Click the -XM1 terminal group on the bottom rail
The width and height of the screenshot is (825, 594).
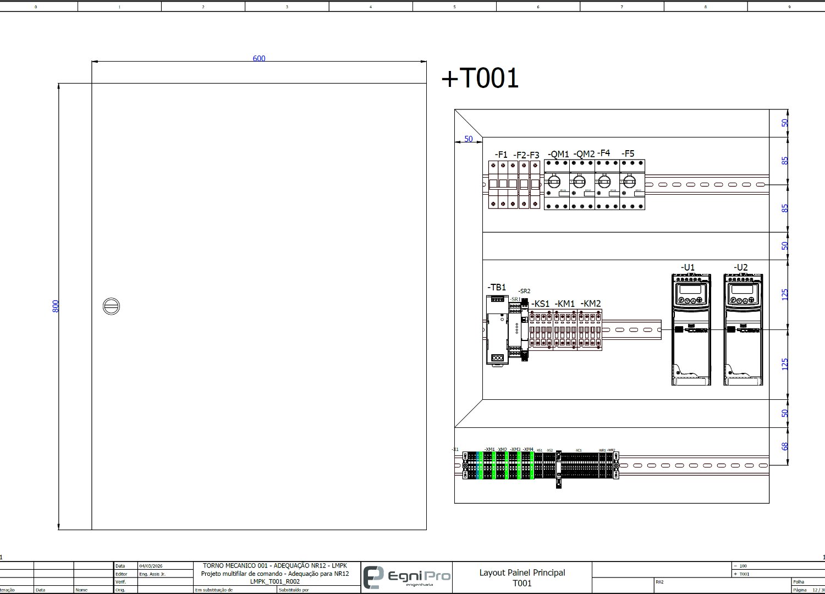489,465
